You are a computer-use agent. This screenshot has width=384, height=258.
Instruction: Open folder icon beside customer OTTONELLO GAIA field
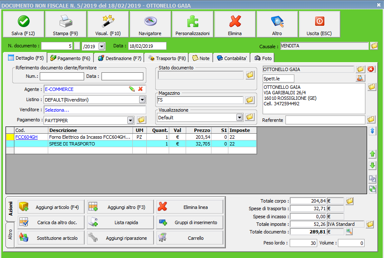click(360, 69)
